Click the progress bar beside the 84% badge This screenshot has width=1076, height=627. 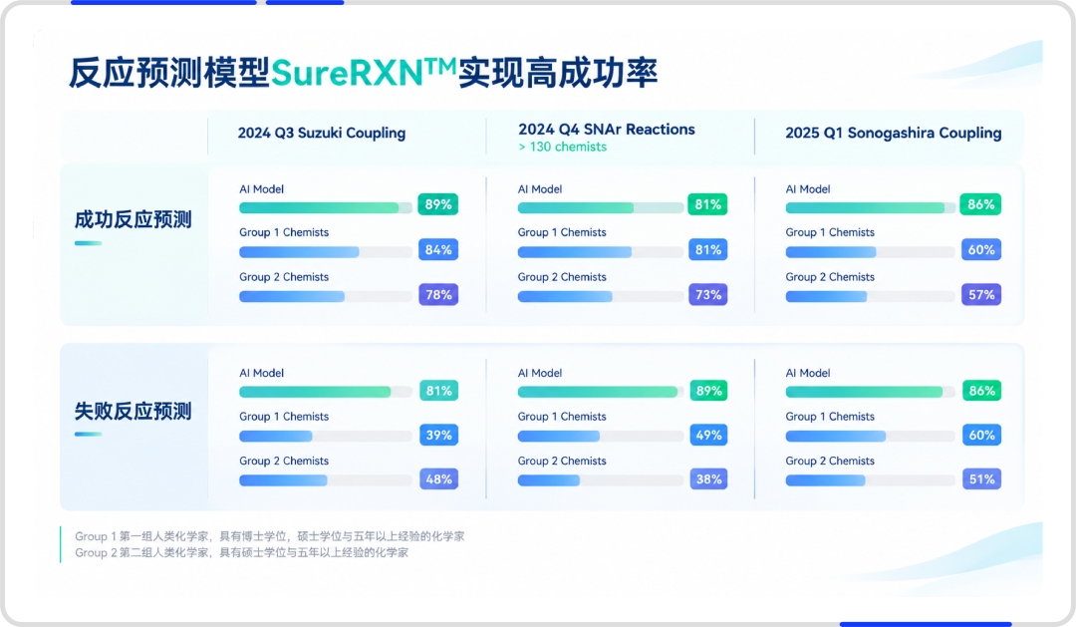pyautogui.click(x=325, y=252)
